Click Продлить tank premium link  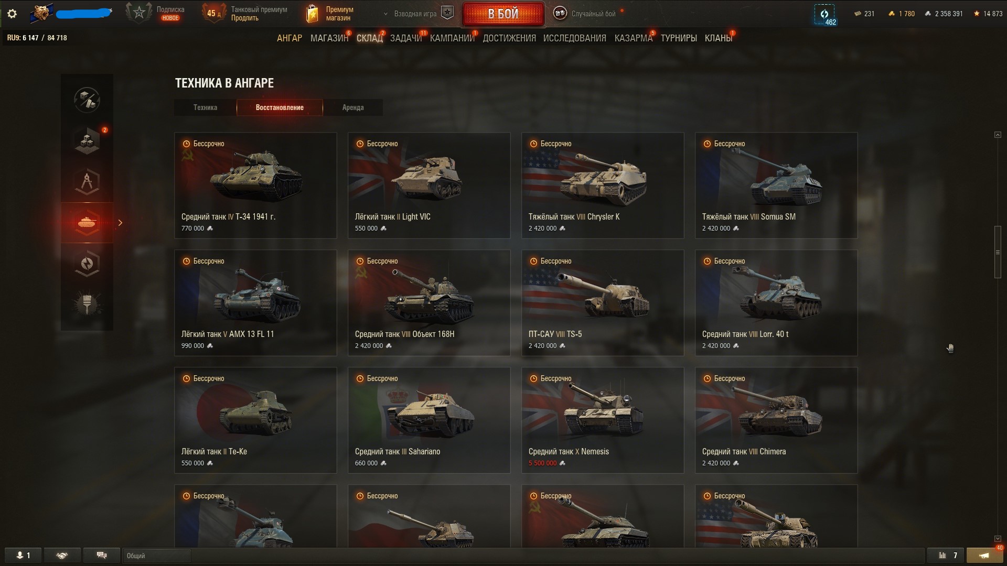click(244, 18)
